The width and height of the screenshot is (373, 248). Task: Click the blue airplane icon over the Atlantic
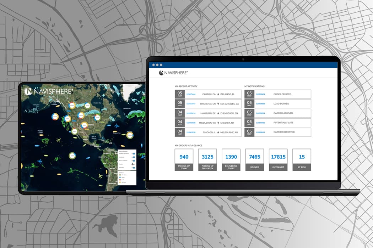pyautogui.click(x=117, y=126)
